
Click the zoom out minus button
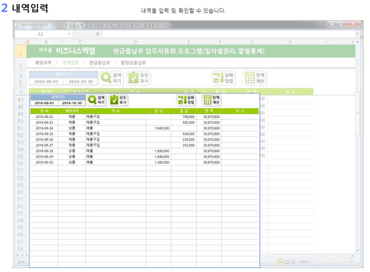[314, 262]
